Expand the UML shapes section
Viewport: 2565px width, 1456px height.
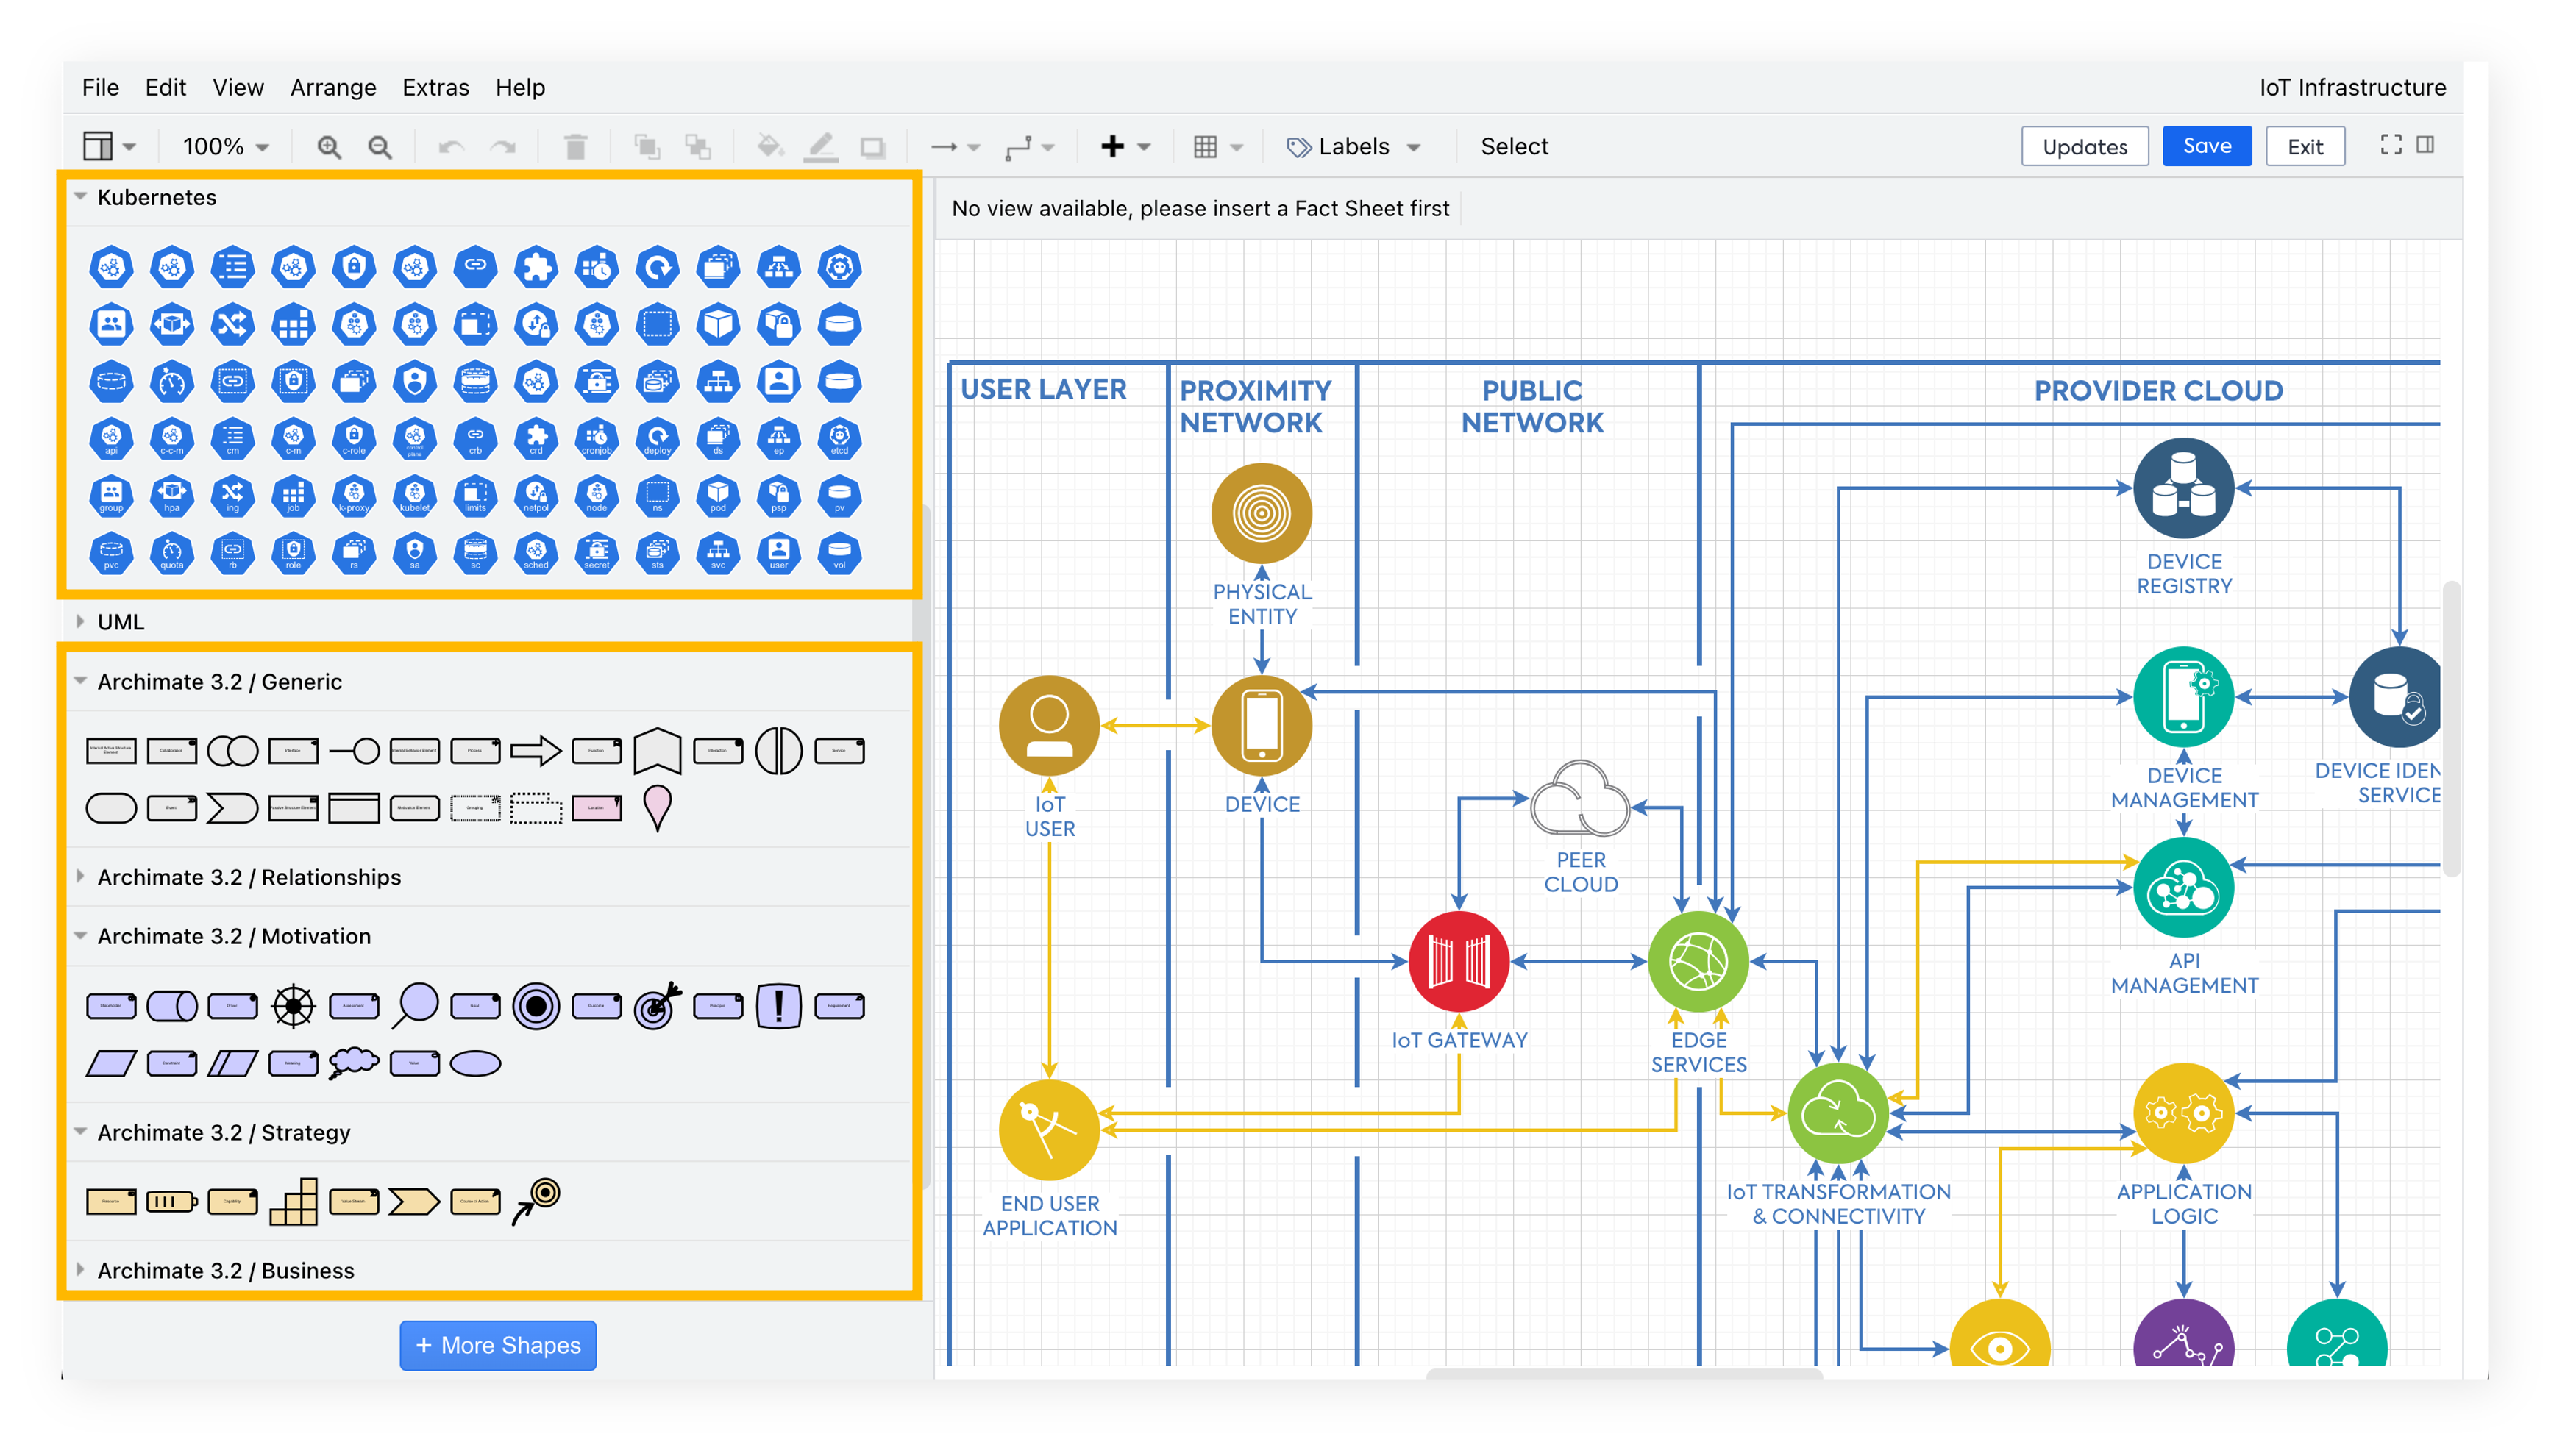point(80,621)
